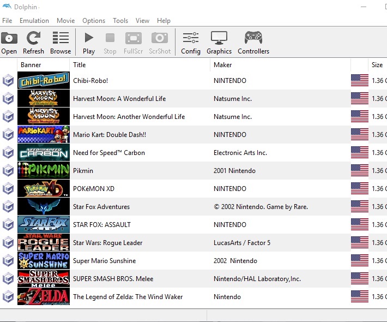Select the Super Mario Sunshine banner
Image resolution: width=387 pixels, height=322 pixels.
[44, 261]
